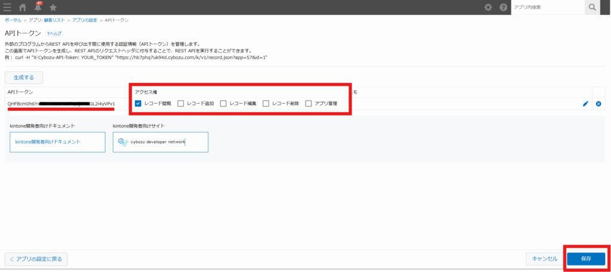Enable the レコード編集 permission

(223, 104)
